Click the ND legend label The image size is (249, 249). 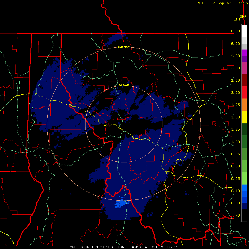(238, 216)
